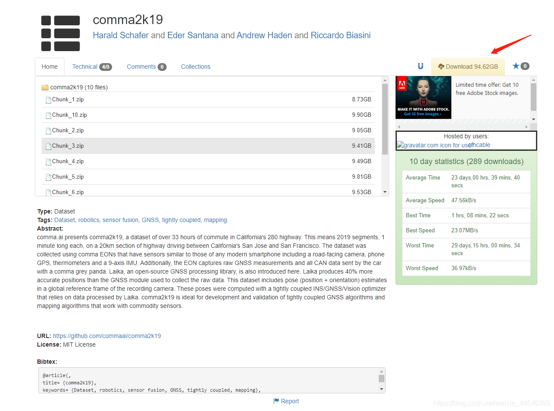The image size is (554, 411).
Task: Click the magnet link icon
Action: pyautogui.click(x=420, y=66)
